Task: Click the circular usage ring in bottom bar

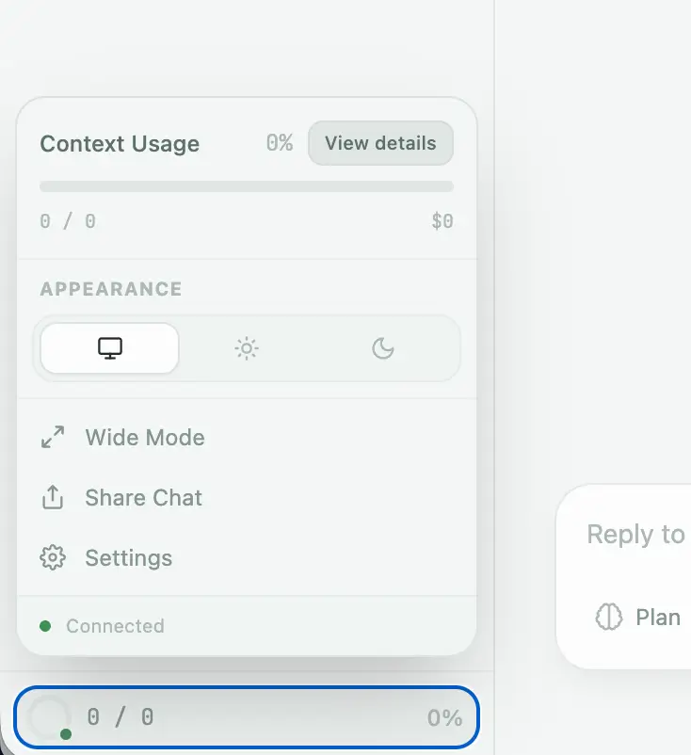Action: (49, 718)
